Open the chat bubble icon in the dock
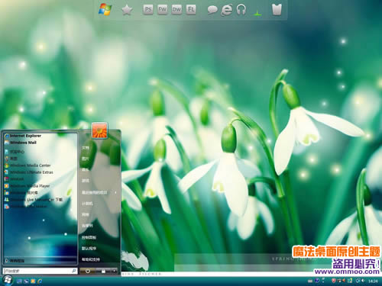Screen dimensions: 382x286 [212, 10]
